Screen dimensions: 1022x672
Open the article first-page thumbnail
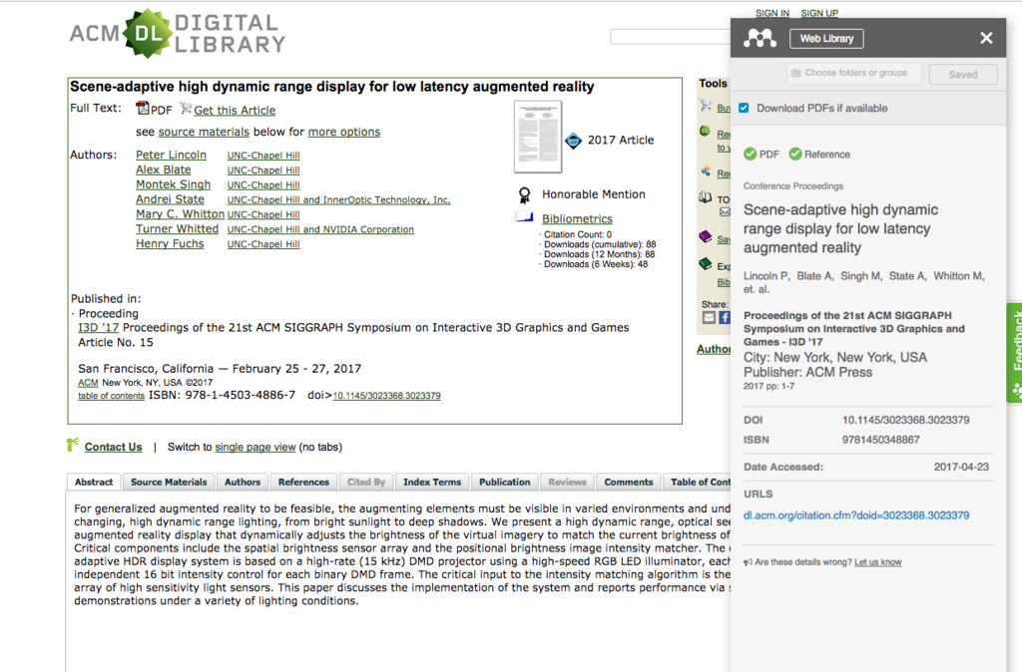tap(538, 137)
